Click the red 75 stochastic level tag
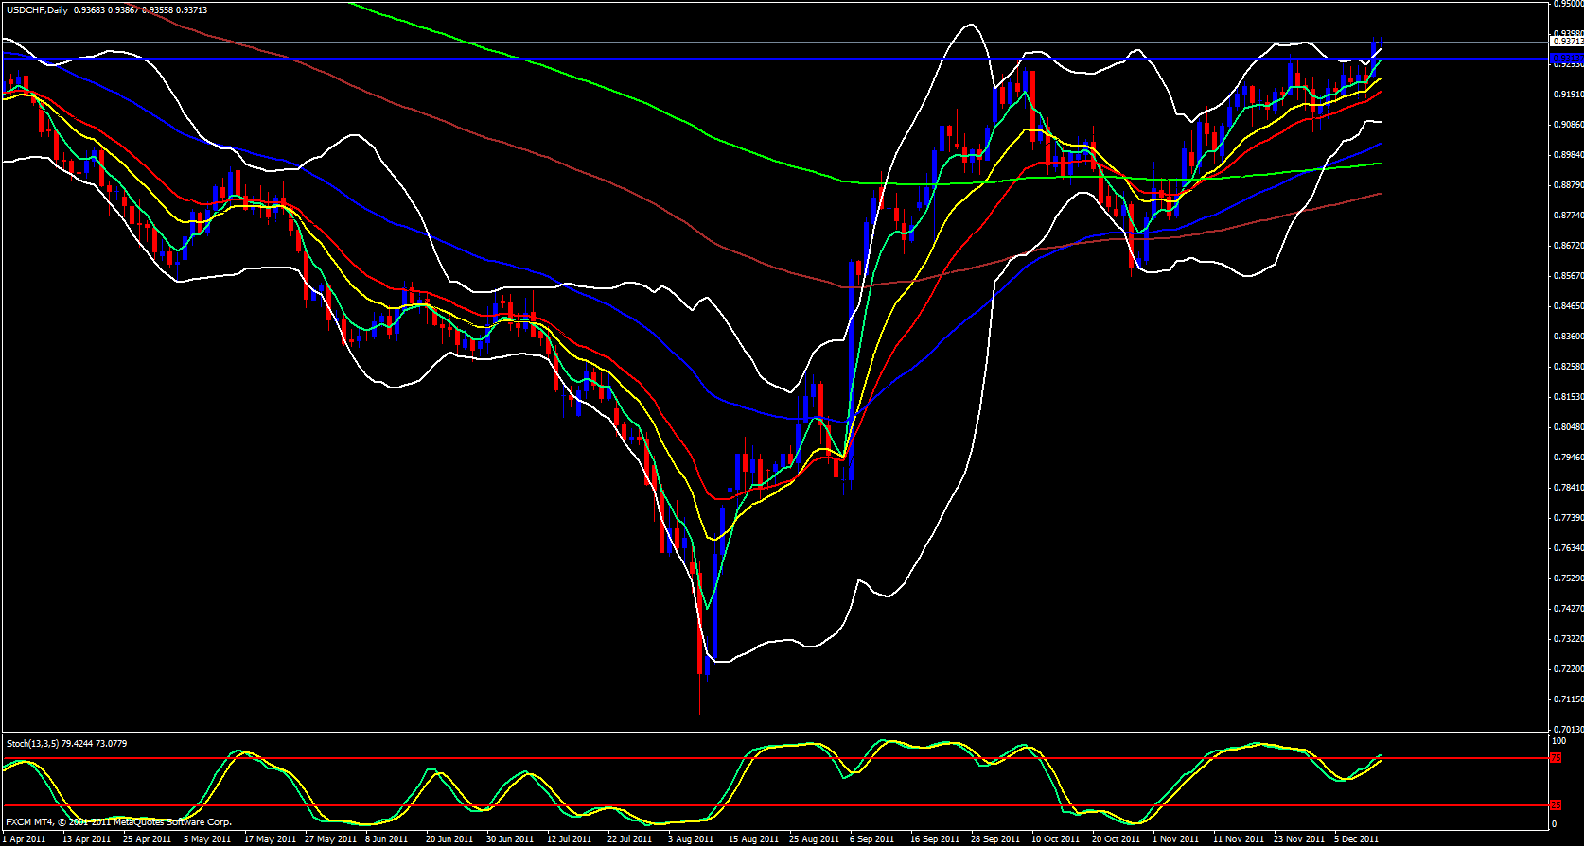The image size is (1584, 846). tap(1556, 758)
